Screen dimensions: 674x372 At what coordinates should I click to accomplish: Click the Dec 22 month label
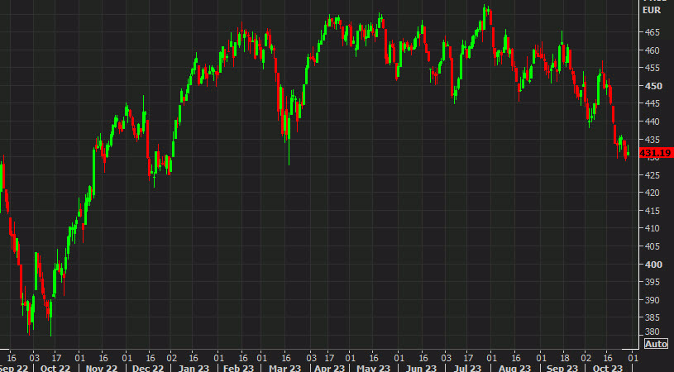(x=148, y=368)
